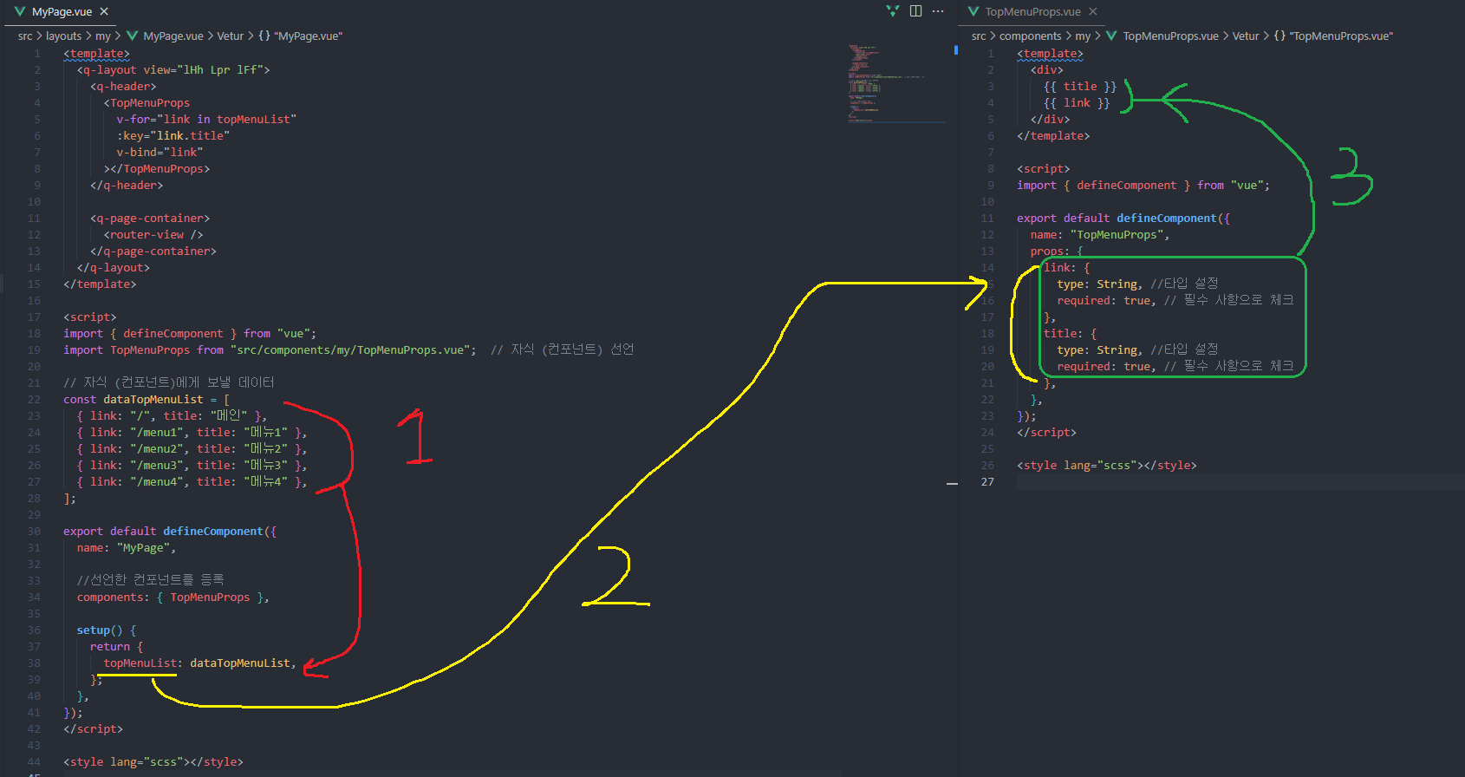1465x777 pixels.
Task: Click '<style lang="scss"></style>' in TopMenuProps.vue
Action: coord(1107,465)
